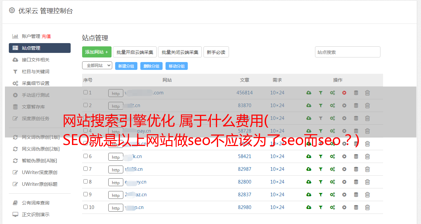Tick the checkbox for site 9

tap(85, 194)
